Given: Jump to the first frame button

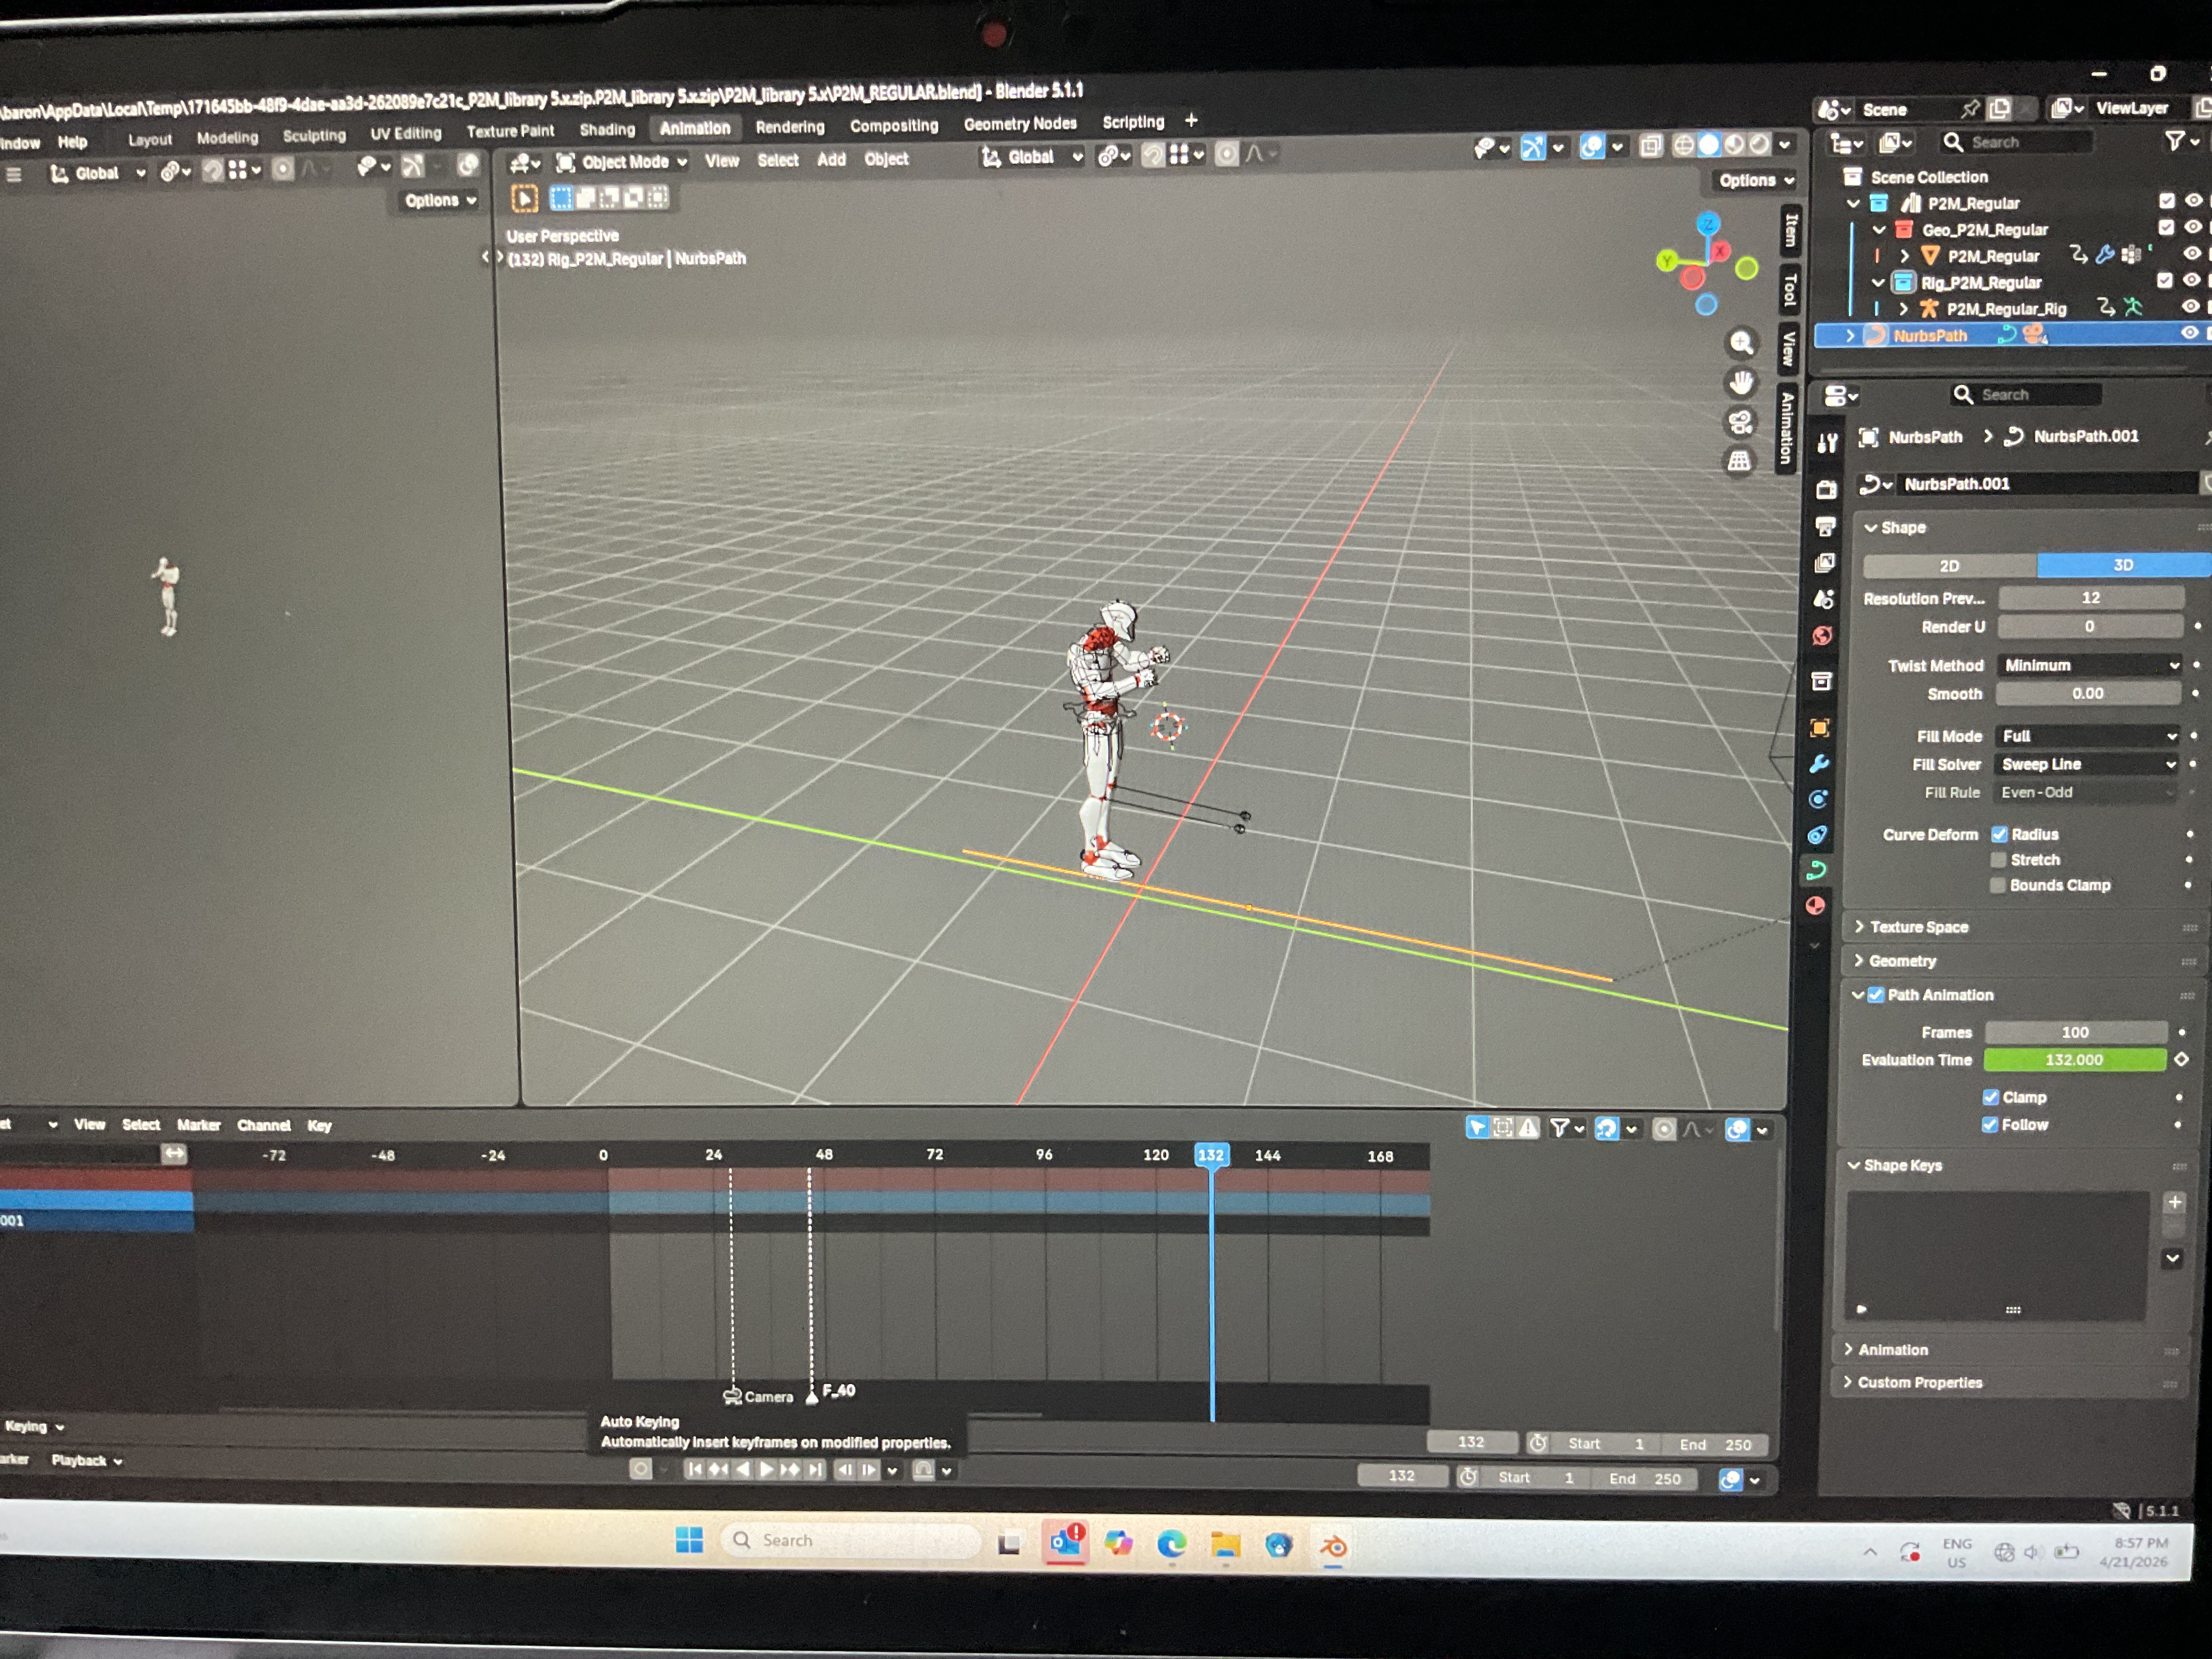Looking at the screenshot, I should click(694, 1469).
